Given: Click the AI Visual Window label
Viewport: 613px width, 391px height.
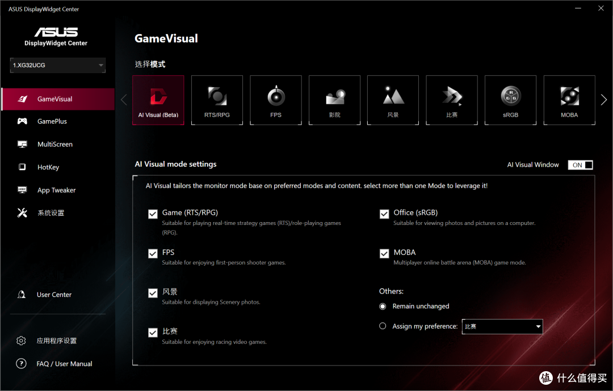Looking at the screenshot, I should [x=533, y=165].
